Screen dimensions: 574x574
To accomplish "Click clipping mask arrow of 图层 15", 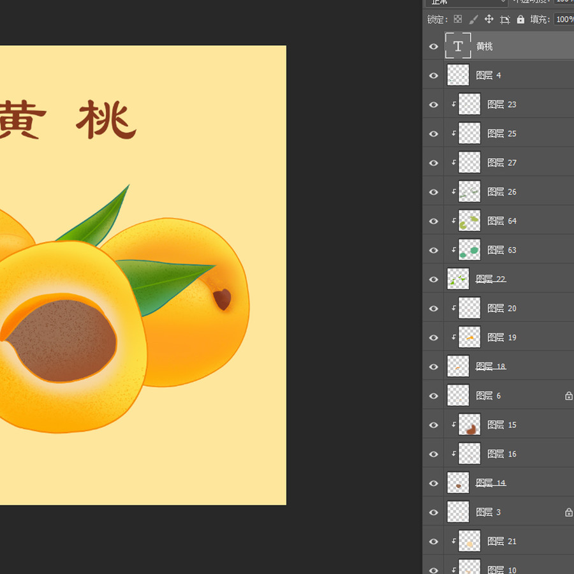I will (x=453, y=425).
